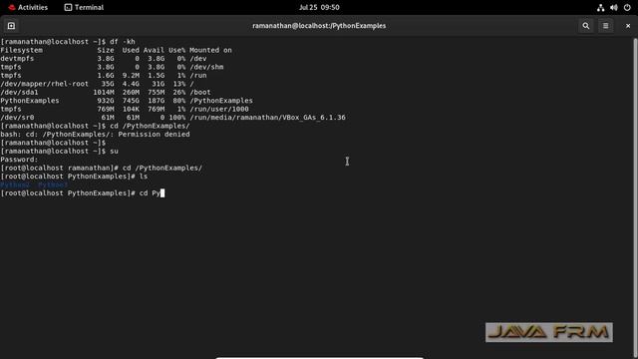Open the Activities overview

[x=28, y=7]
